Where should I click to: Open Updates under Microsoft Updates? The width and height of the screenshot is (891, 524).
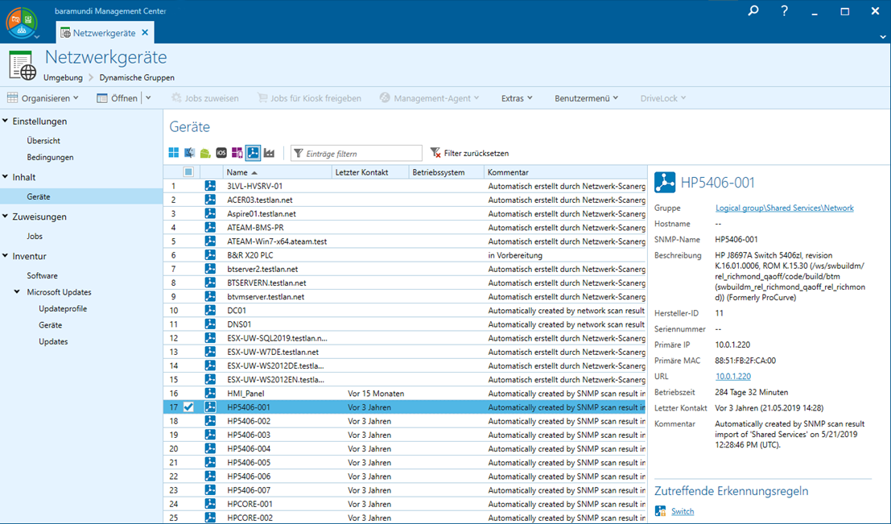pos(53,341)
